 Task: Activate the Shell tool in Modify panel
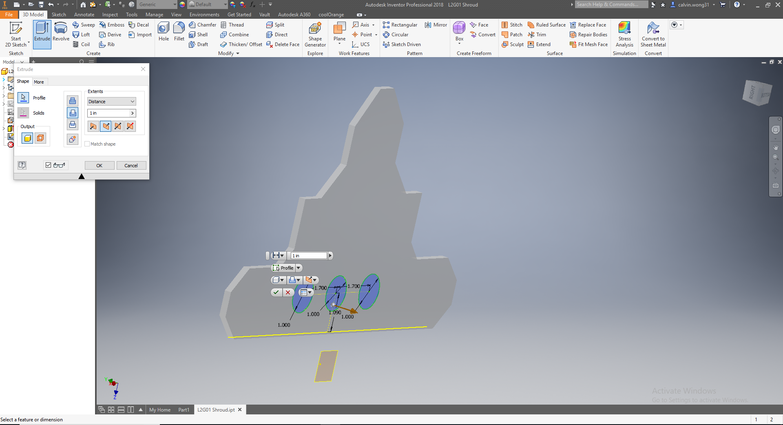[x=199, y=34]
